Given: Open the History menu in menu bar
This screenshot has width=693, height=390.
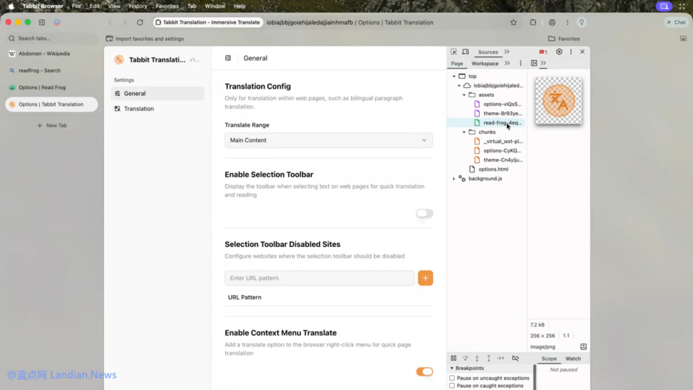Looking at the screenshot, I should [138, 6].
